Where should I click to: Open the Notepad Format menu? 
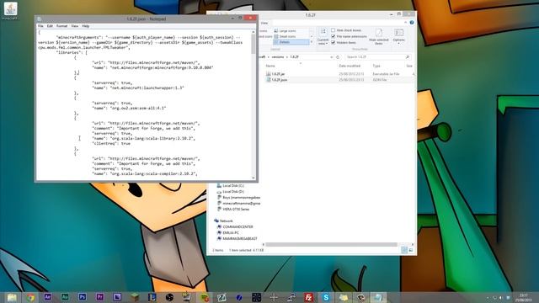[x=61, y=26]
